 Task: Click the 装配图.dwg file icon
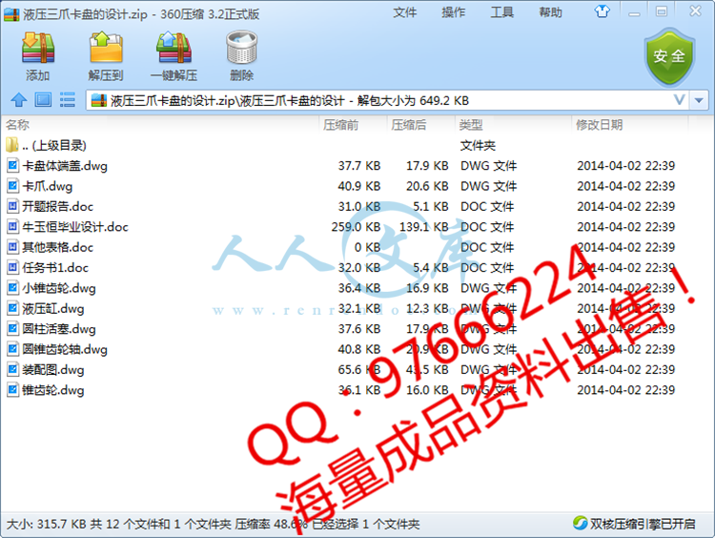click(12, 369)
